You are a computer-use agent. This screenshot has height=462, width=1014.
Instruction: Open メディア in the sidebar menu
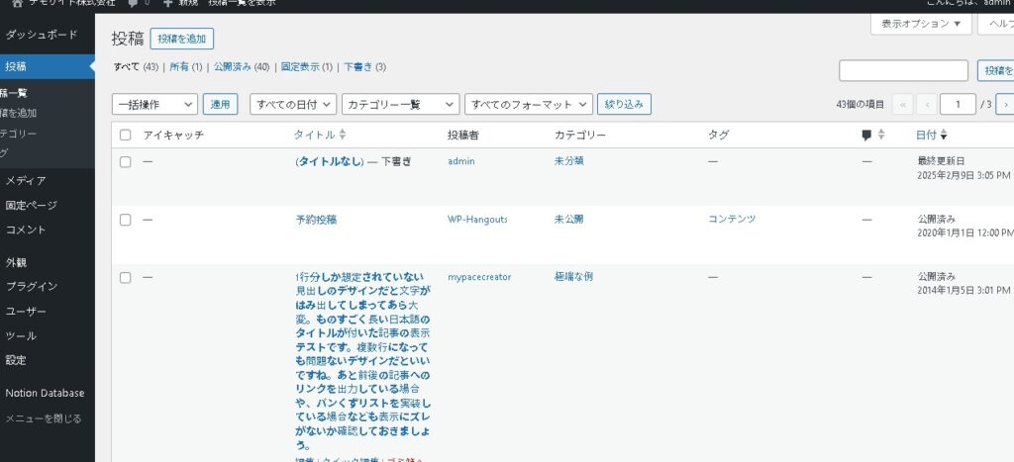(26, 181)
